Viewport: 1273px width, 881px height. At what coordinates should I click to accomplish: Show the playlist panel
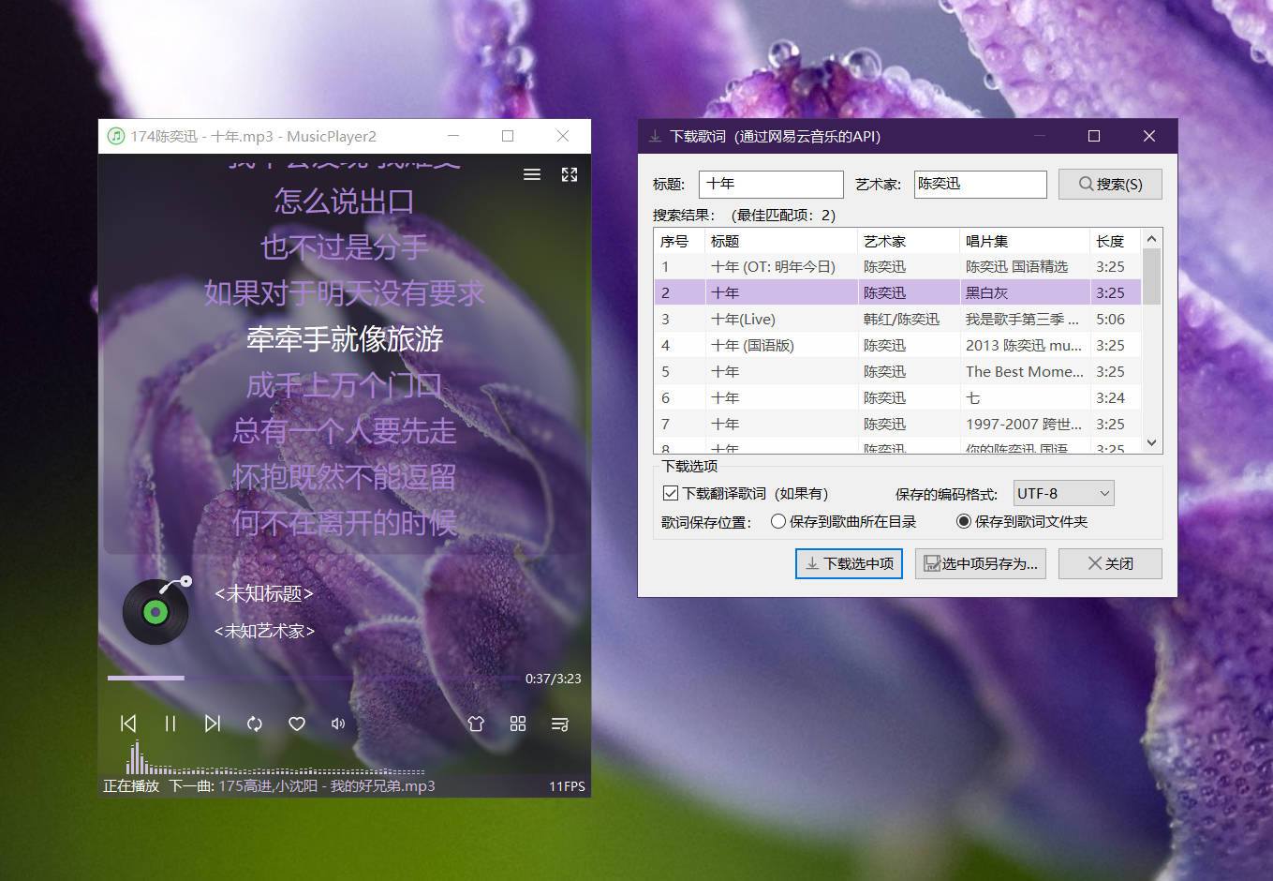(560, 724)
